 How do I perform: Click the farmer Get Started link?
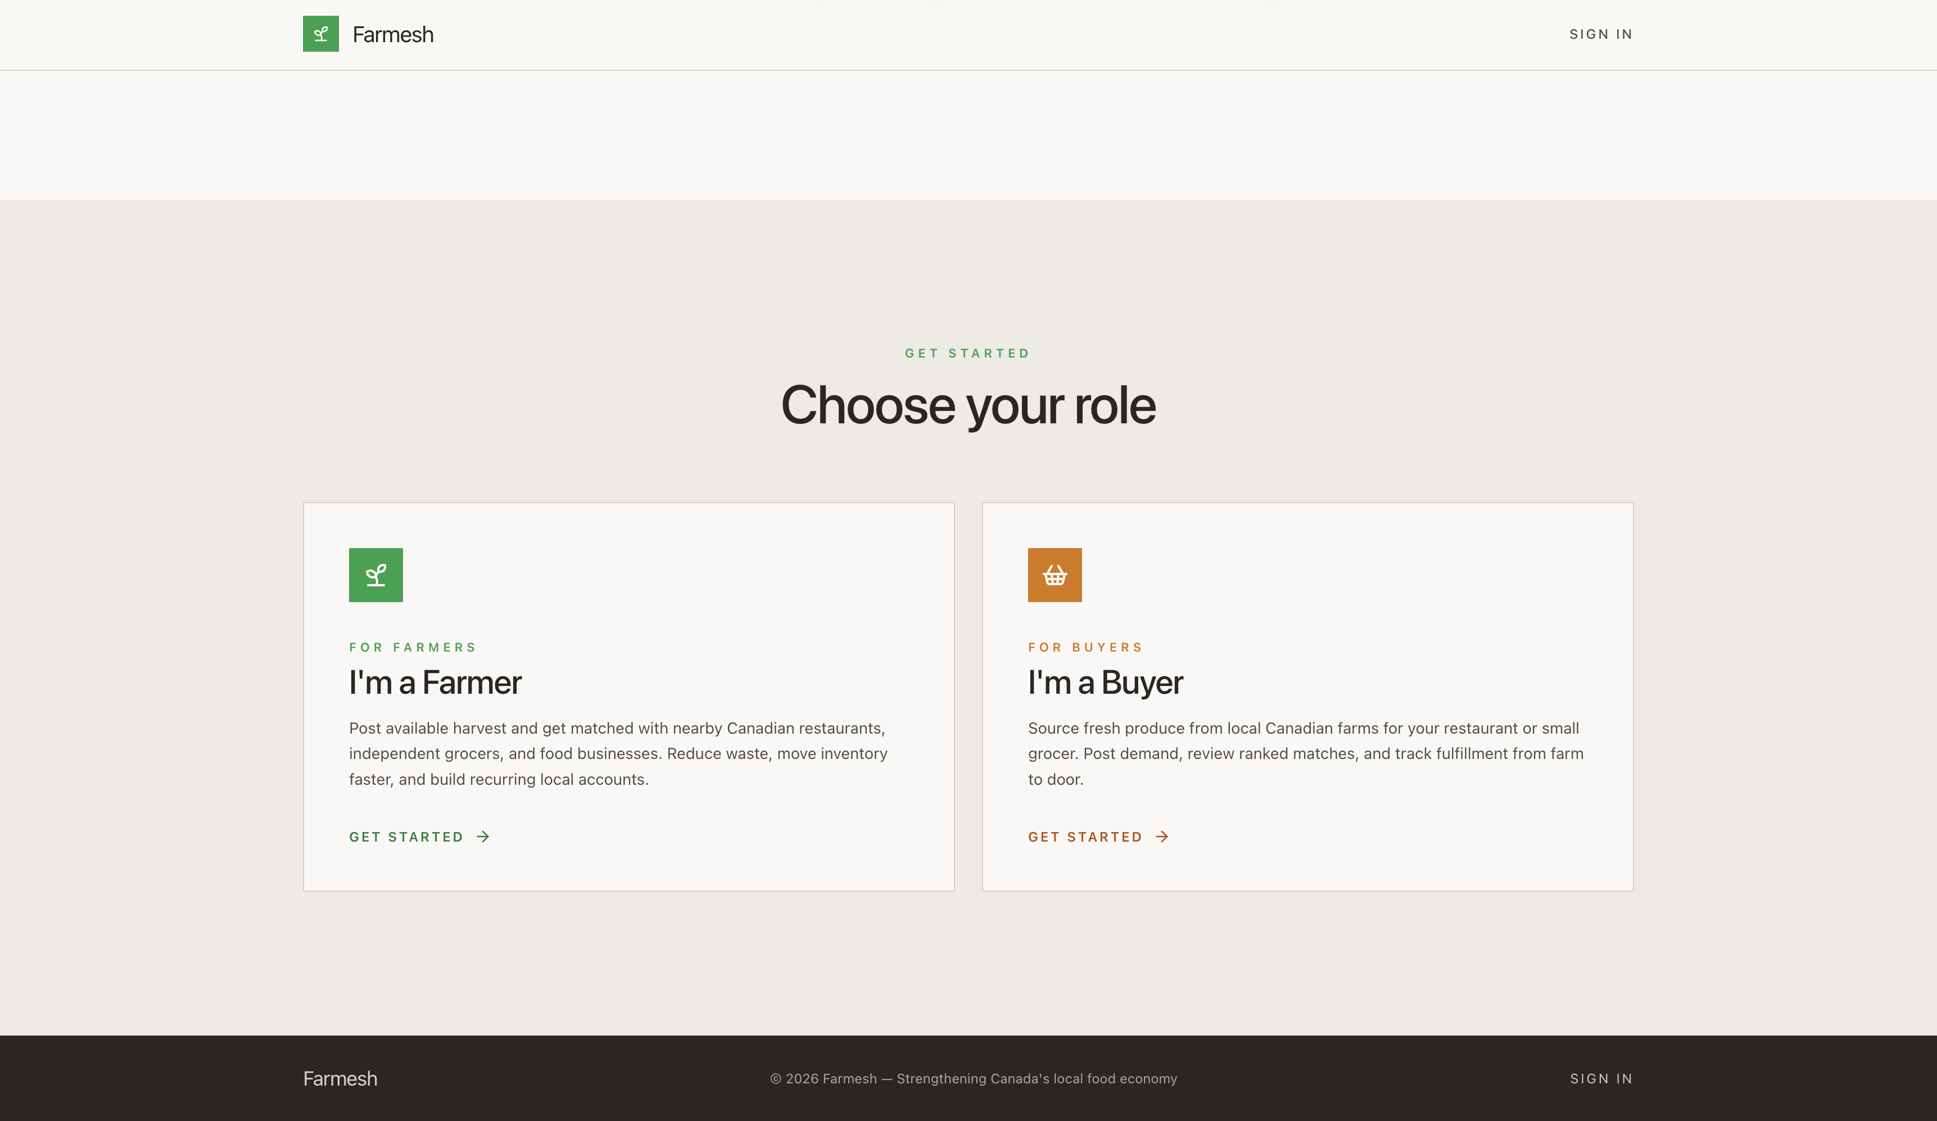[x=406, y=837]
